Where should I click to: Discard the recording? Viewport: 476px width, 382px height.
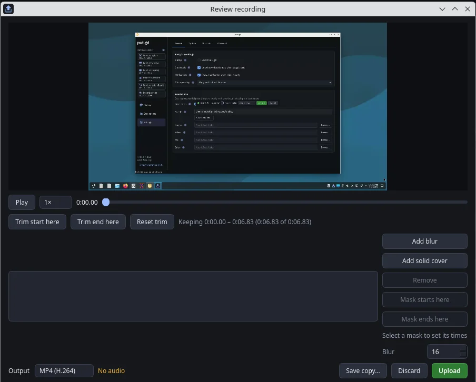coord(409,371)
